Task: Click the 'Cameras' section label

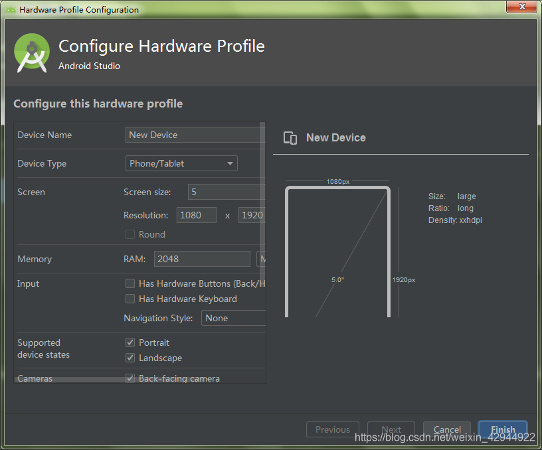Action: (35, 378)
